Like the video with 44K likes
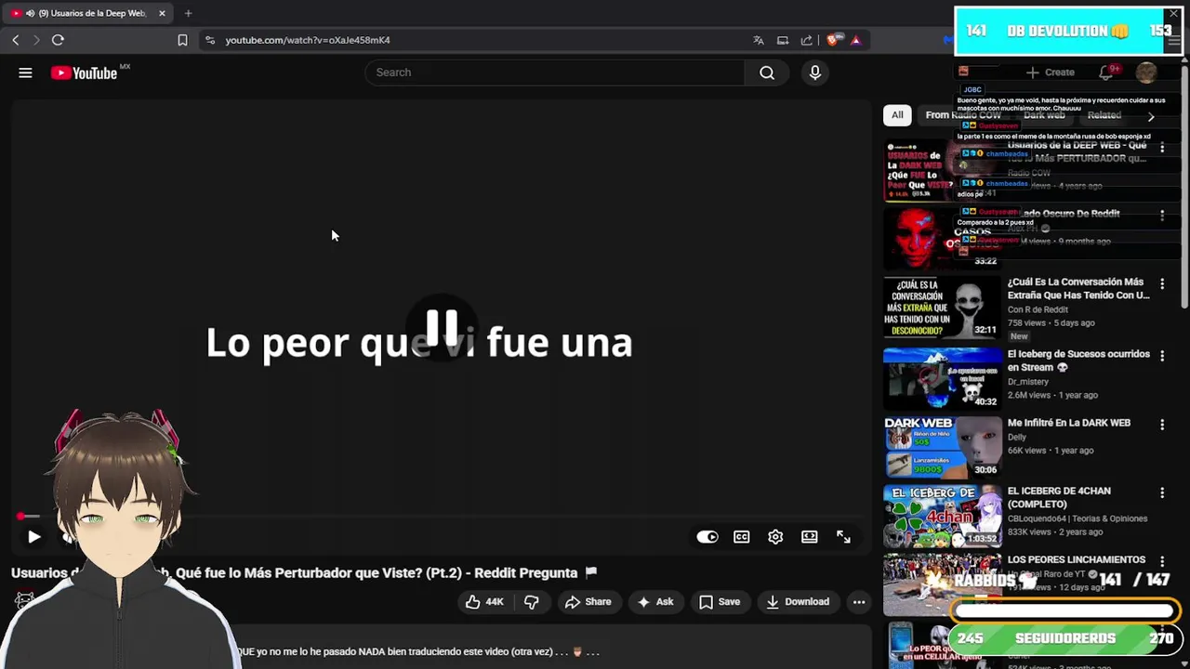 (485, 601)
